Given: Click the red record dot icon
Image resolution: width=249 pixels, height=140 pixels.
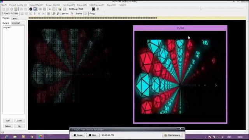Looking at the screenshot, I should coord(50,9).
